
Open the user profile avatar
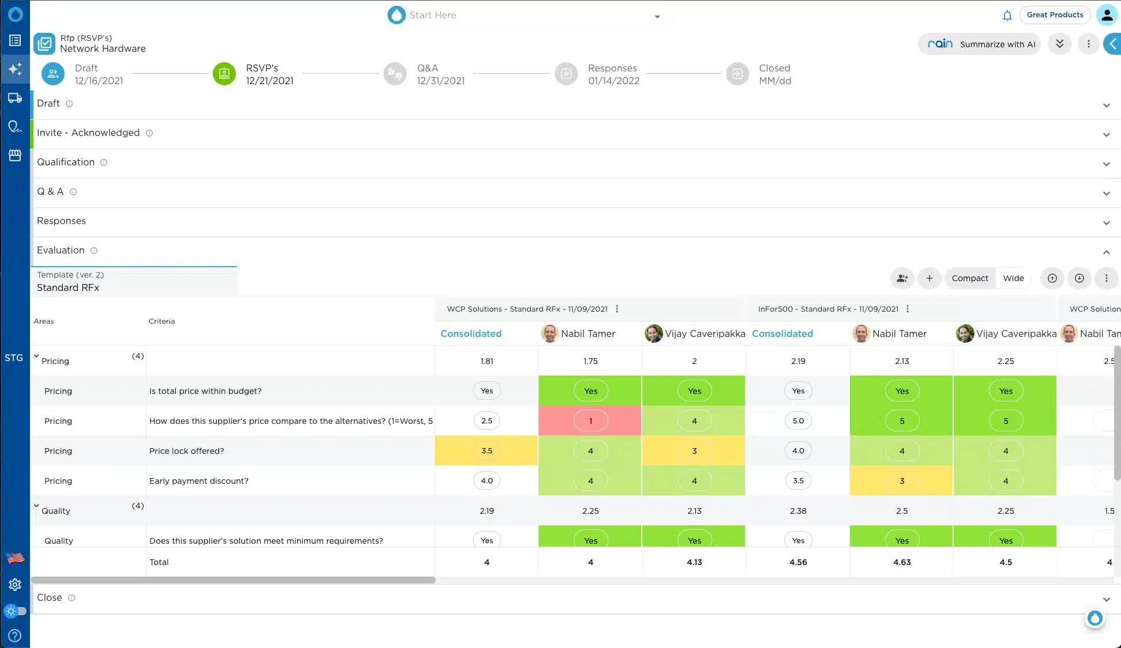pyautogui.click(x=1107, y=15)
